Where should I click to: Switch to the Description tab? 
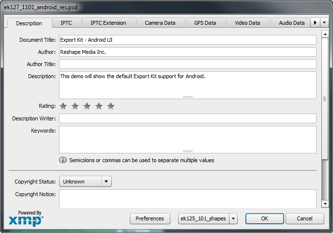click(29, 23)
